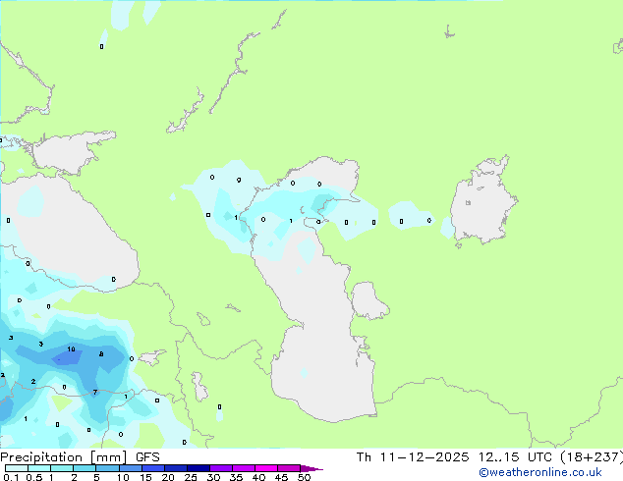
Task: Pick the 10–15 mm blue legend swatch
Action: [131, 468]
